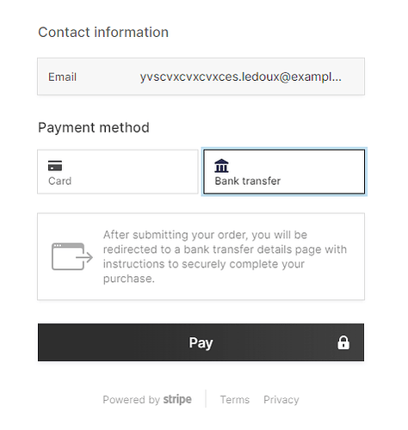
Task: Click the browser redirect window icon
Action: pyautogui.click(x=72, y=256)
